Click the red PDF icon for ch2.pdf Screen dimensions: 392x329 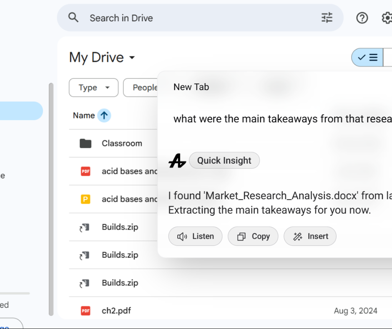85,311
